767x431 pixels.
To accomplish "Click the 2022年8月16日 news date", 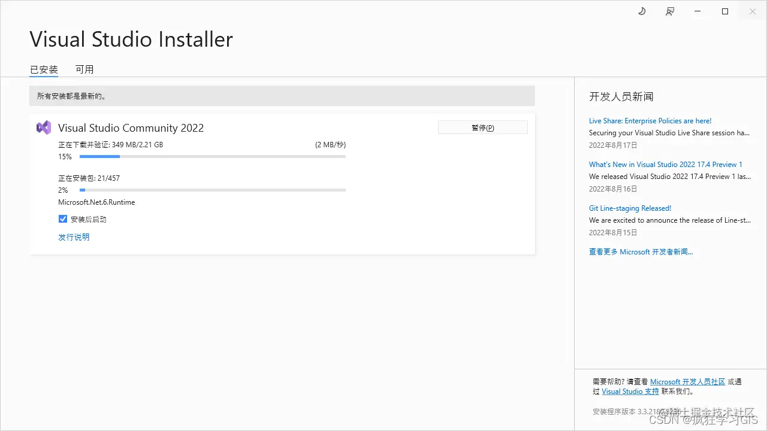I will 613,189.
